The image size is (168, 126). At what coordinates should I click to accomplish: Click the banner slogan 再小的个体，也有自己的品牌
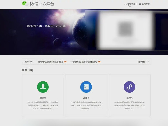click(x=46, y=26)
